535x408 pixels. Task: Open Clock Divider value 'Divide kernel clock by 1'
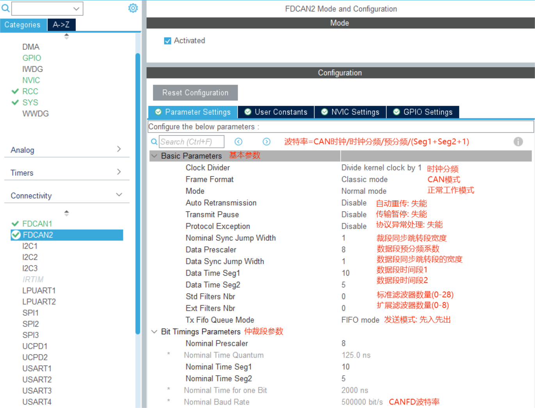click(x=381, y=168)
